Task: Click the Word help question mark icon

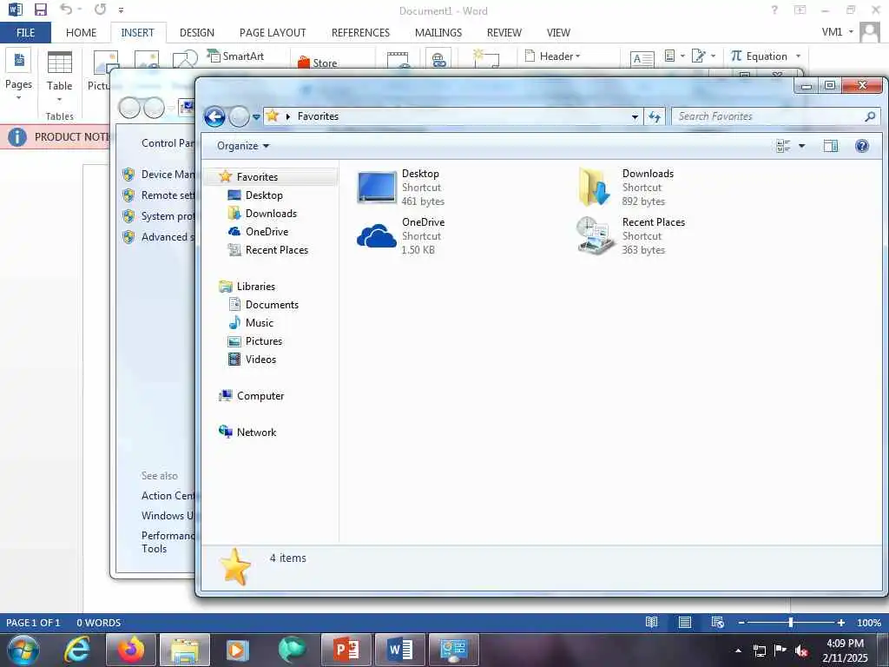Action: pos(774,10)
